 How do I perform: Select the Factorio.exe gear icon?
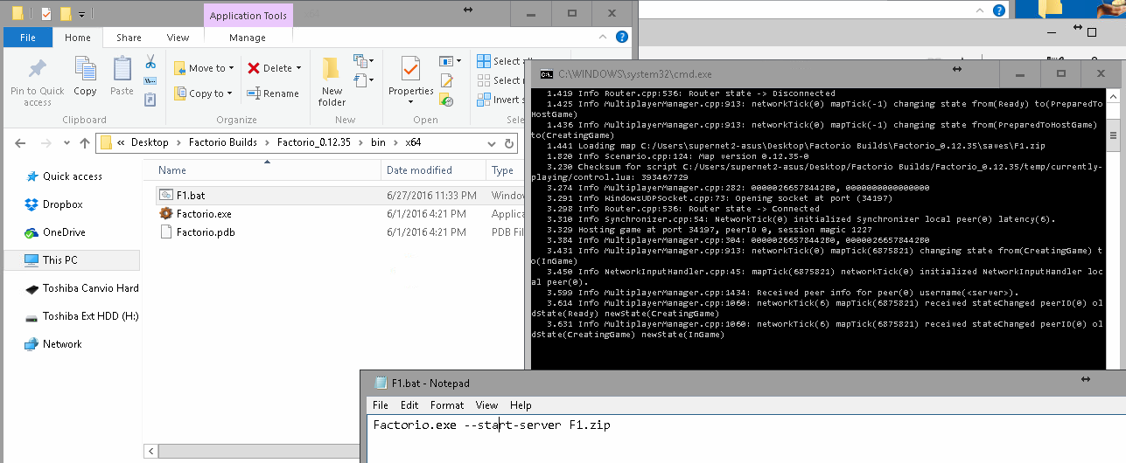pos(166,213)
